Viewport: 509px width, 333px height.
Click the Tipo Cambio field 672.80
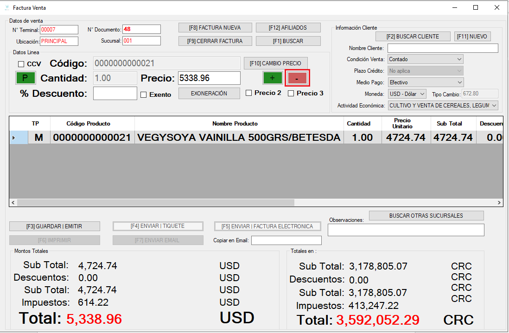(480, 94)
